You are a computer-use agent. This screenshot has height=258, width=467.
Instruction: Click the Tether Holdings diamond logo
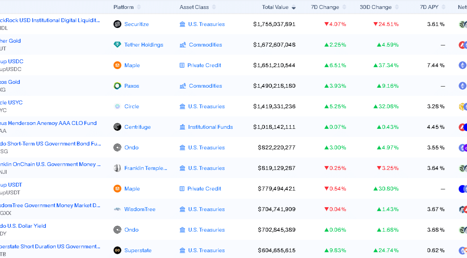[117, 45]
